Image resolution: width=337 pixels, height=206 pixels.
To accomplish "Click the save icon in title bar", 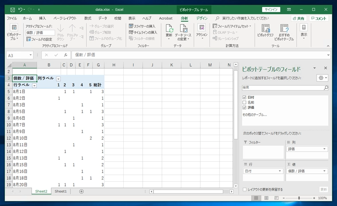I will coord(12,9).
